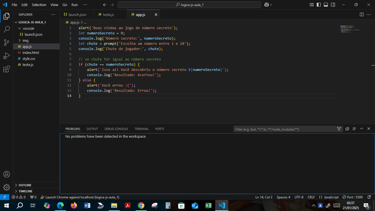Open the Edit menu
The height and width of the screenshot is (211, 375).
[24, 5]
